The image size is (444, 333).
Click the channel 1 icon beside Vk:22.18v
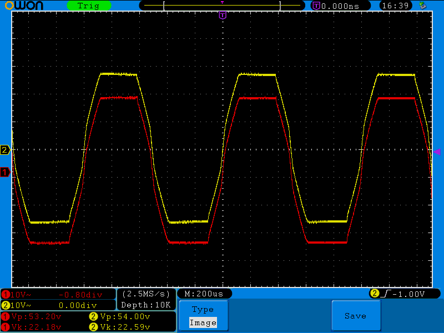(x=6, y=327)
